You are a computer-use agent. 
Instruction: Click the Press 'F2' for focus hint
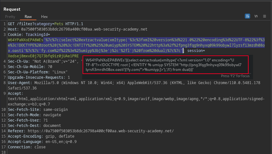[x=235, y=76]
